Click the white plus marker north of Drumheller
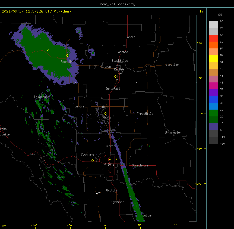 [166, 102]
